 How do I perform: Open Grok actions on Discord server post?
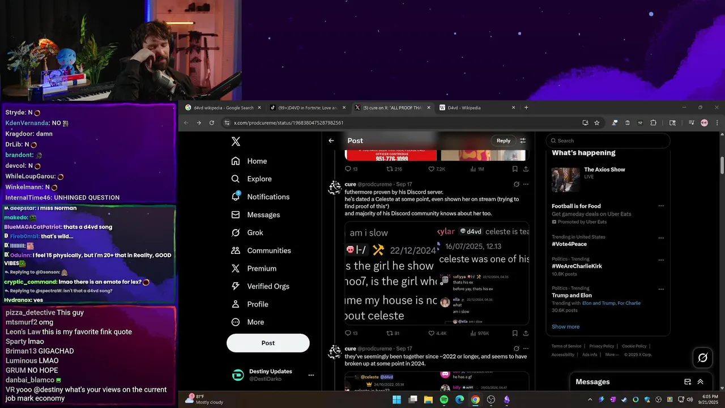(x=517, y=184)
